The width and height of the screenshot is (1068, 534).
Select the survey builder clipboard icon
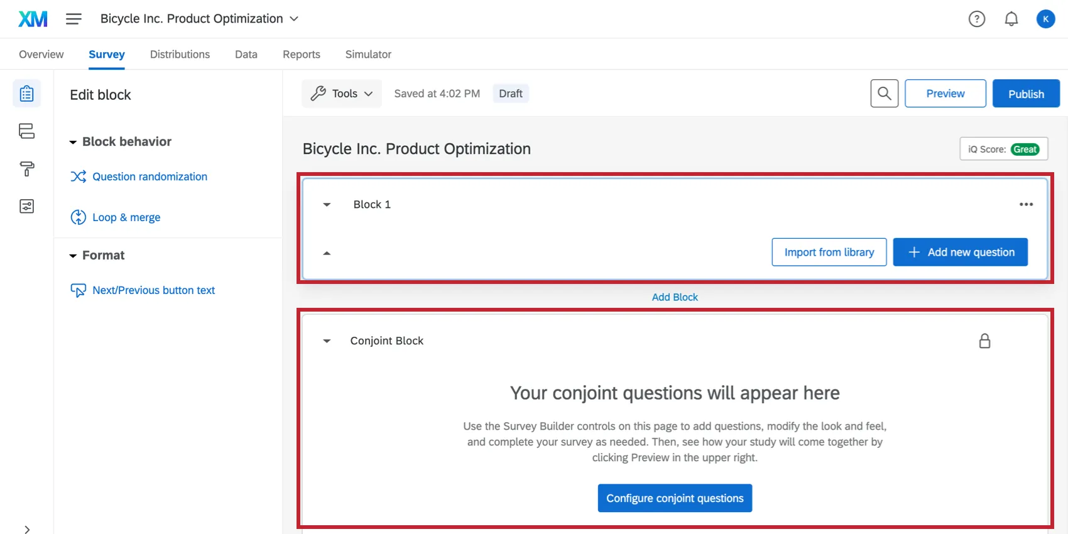tap(26, 94)
